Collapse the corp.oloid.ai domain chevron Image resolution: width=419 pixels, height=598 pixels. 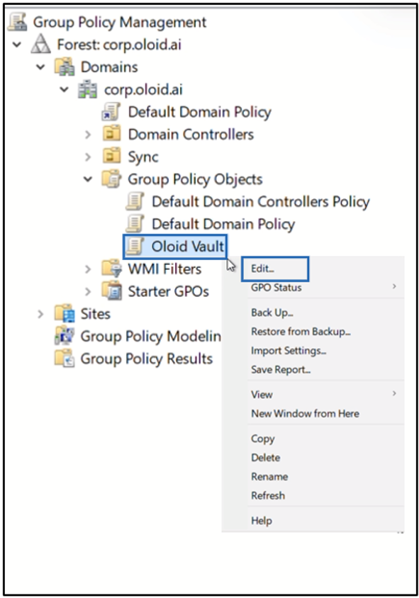pyautogui.click(x=64, y=89)
